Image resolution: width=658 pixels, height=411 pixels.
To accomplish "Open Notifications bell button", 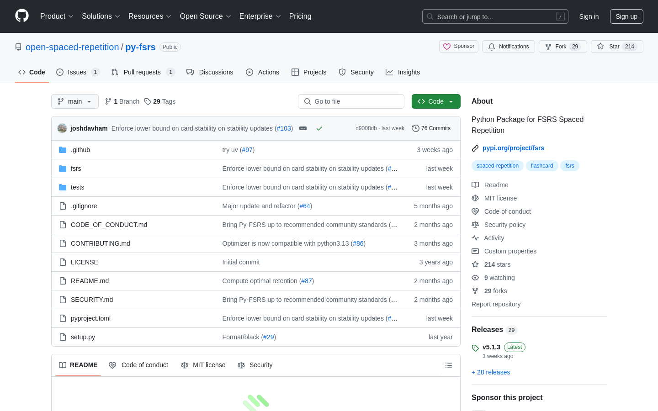I will tap(509, 47).
